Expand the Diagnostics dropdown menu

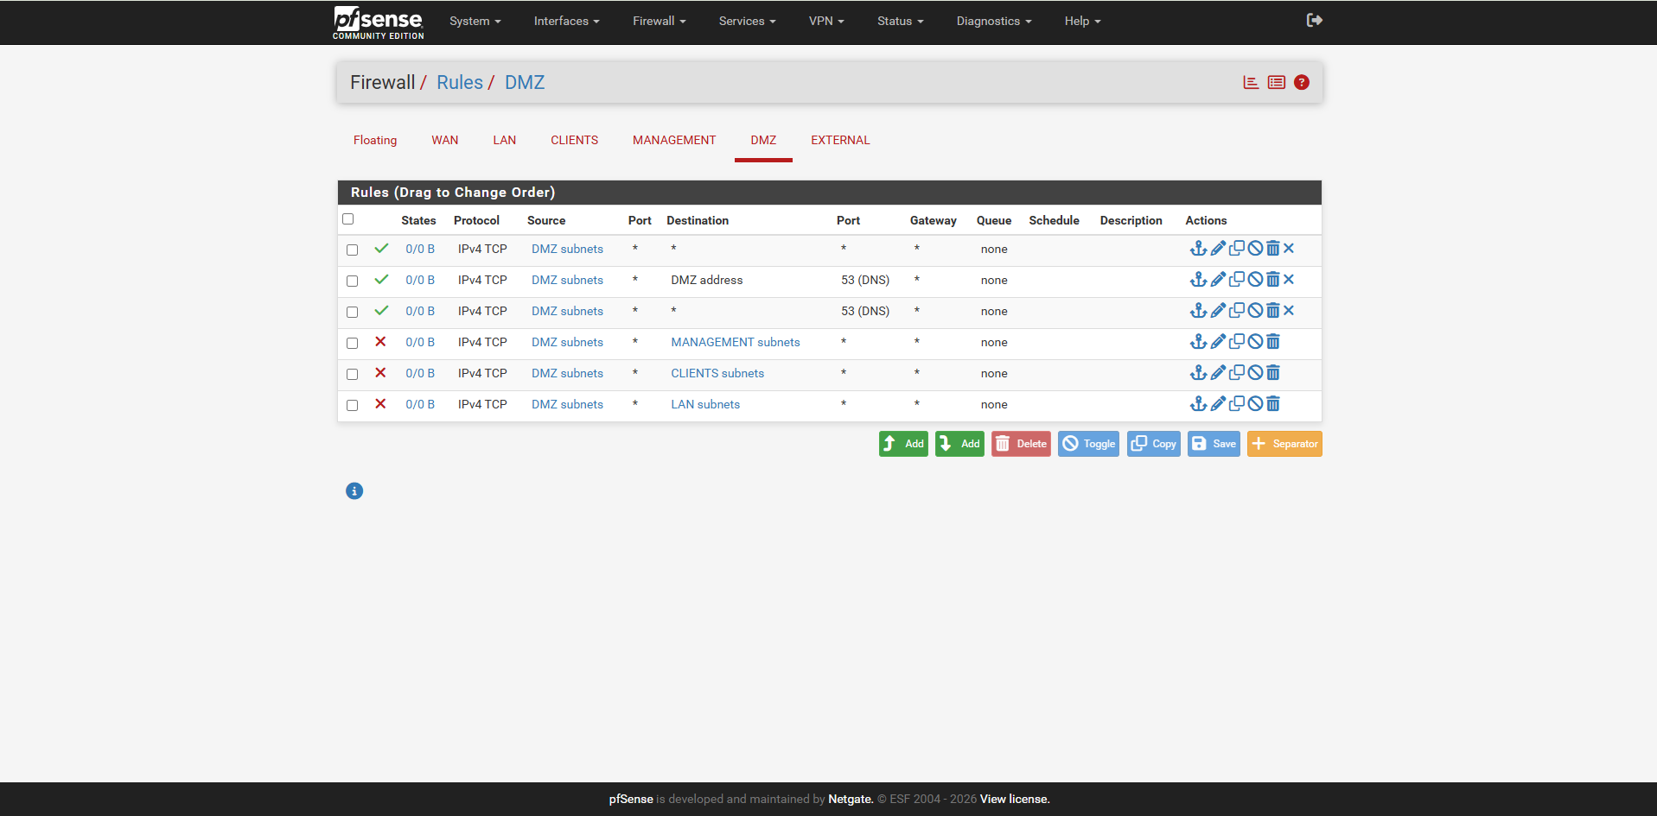click(994, 22)
